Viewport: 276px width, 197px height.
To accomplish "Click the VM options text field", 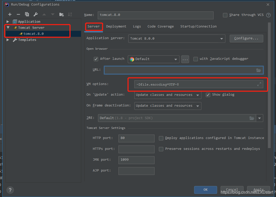I will (199, 84).
